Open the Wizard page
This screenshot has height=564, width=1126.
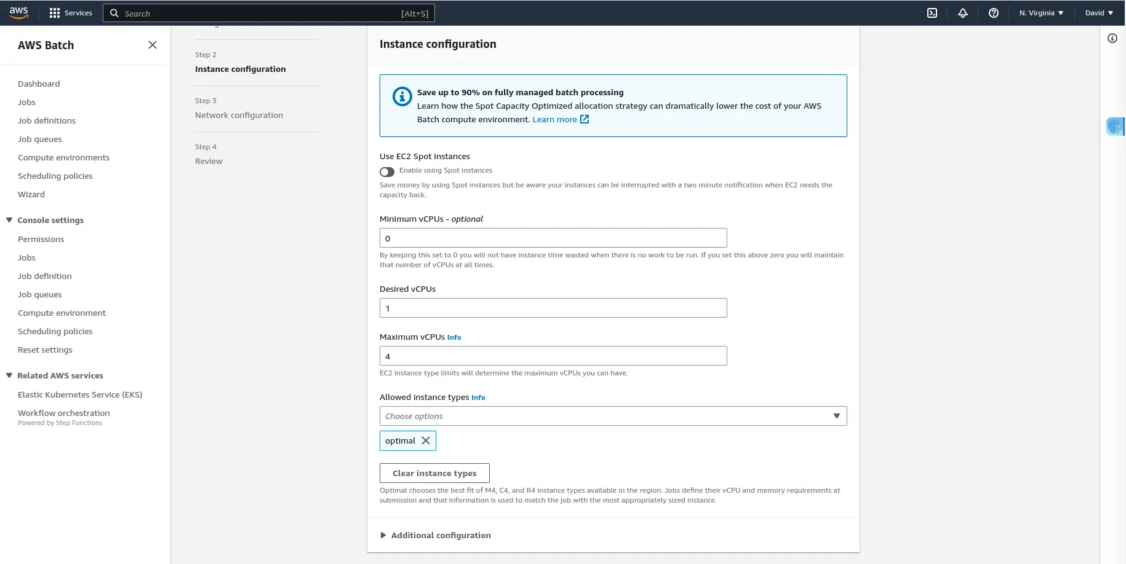coord(31,194)
